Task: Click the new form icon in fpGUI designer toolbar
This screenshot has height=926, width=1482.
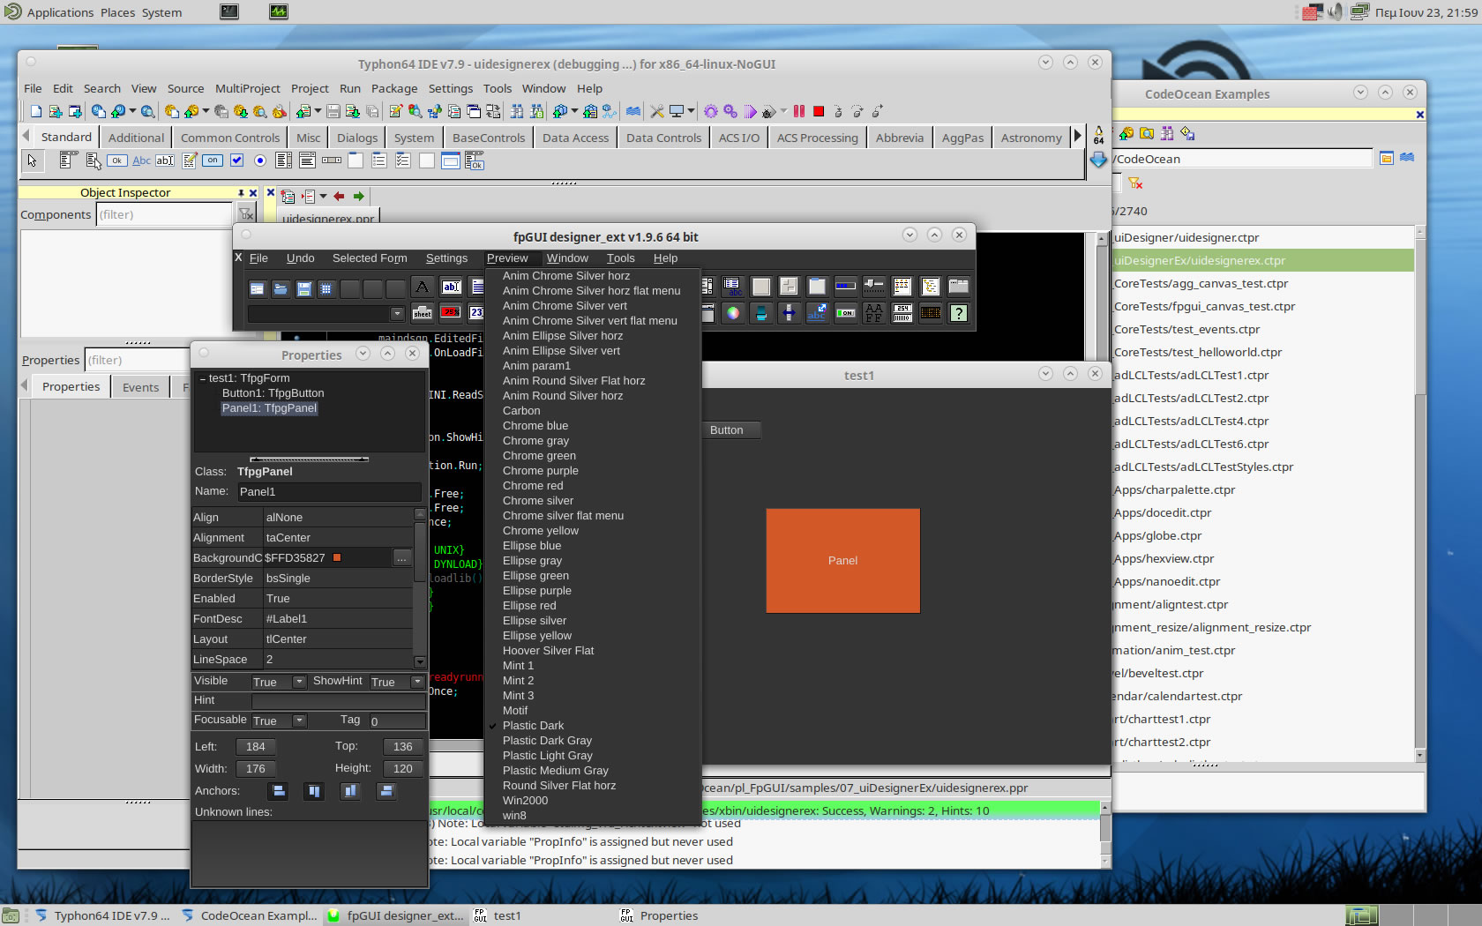Action: coord(258,288)
